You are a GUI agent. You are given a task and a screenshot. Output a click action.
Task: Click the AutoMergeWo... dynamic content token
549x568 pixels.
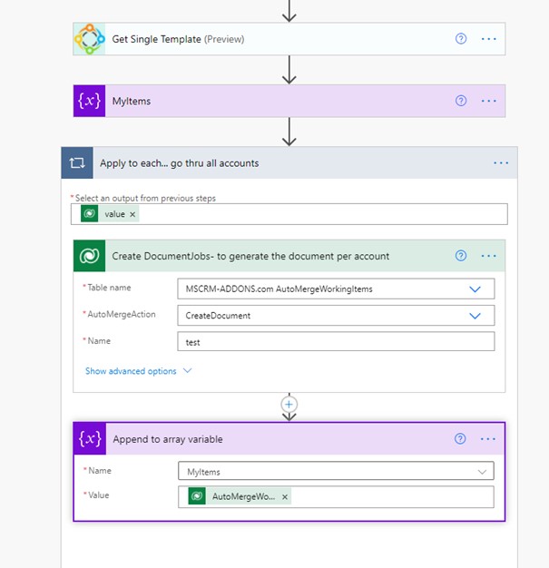(x=240, y=496)
